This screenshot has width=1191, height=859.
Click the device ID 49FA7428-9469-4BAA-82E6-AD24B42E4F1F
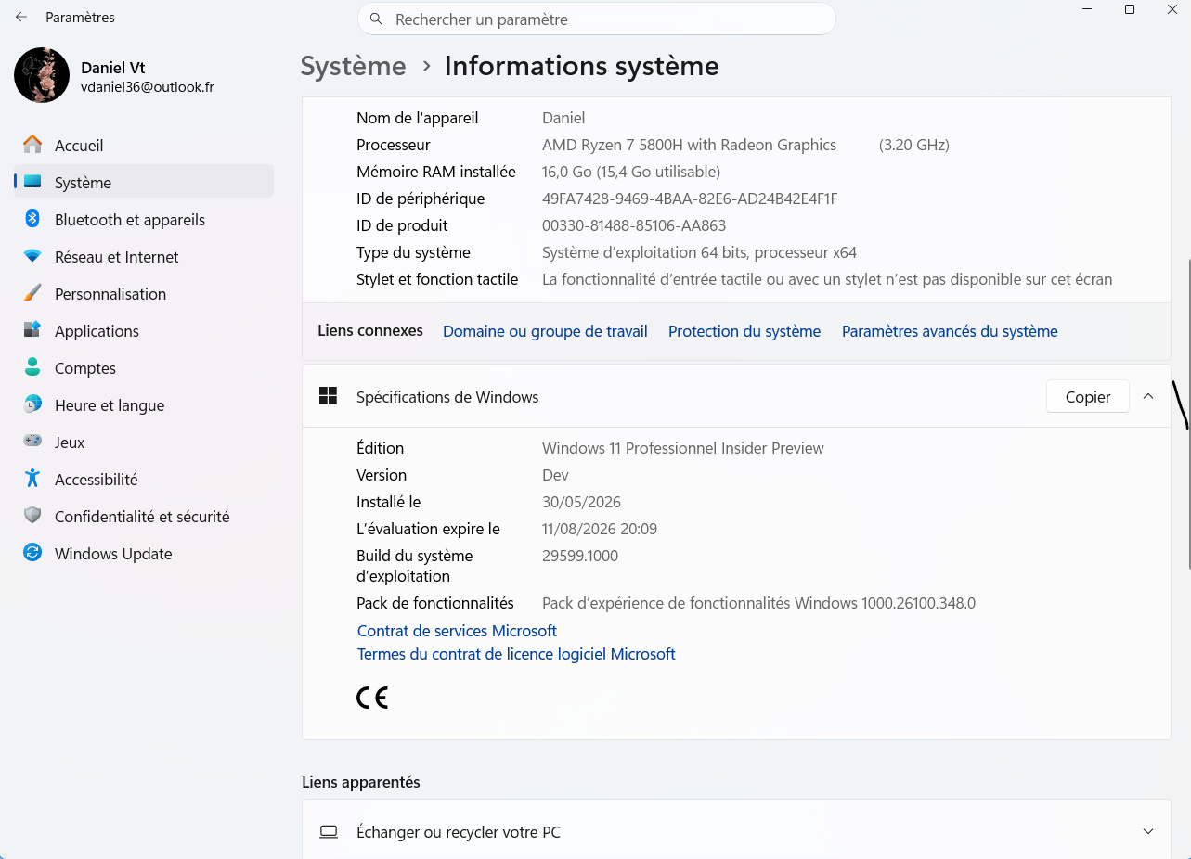tap(690, 199)
